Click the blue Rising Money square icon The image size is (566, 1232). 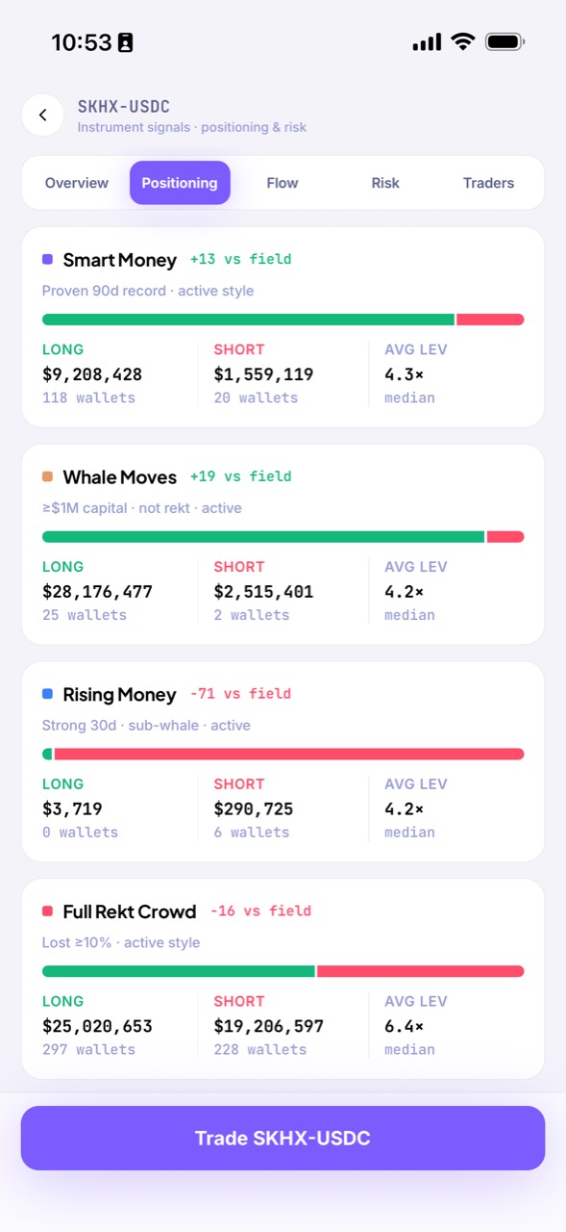[x=48, y=694]
